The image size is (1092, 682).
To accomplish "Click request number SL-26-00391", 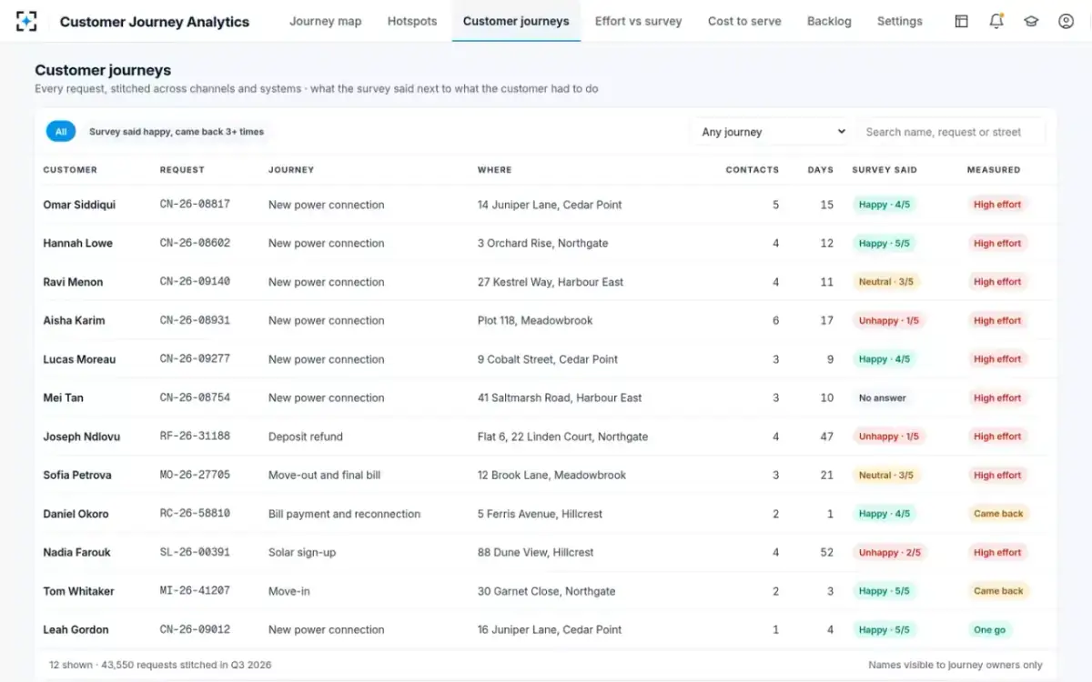I will click(x=195, y=552).
